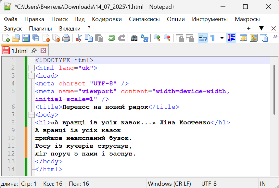This screenshot has width=279, height=188.
Task: Click the Print toolbar icon
Action: [x=66, y=38]
